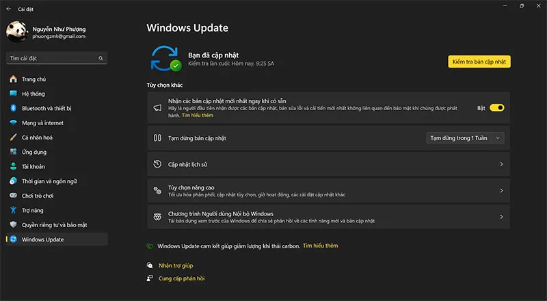Click the back arrow icon
Screen dimensions: 547x301
[x=9, y=9]
